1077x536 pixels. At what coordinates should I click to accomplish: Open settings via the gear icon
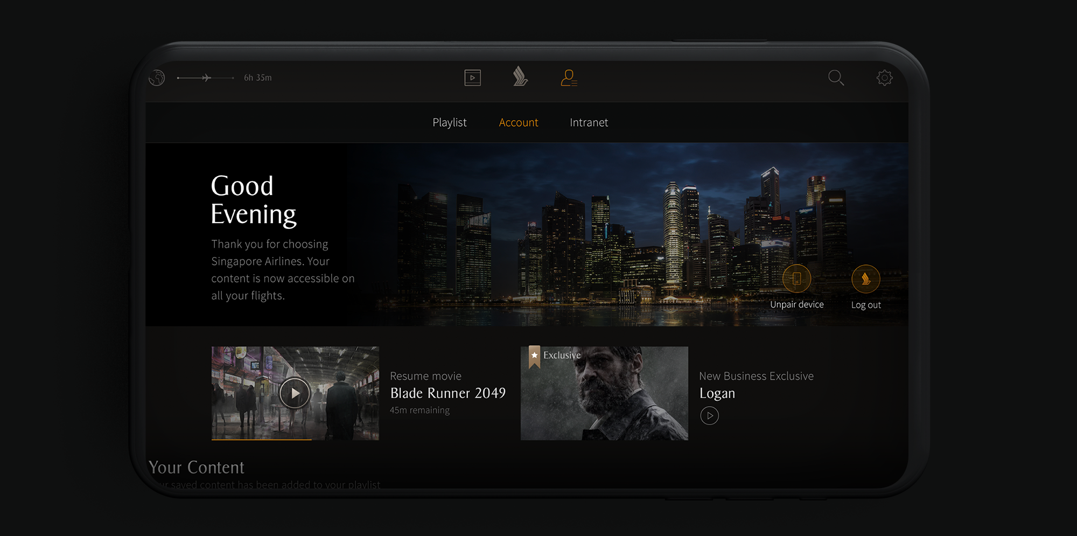(884, 78)
